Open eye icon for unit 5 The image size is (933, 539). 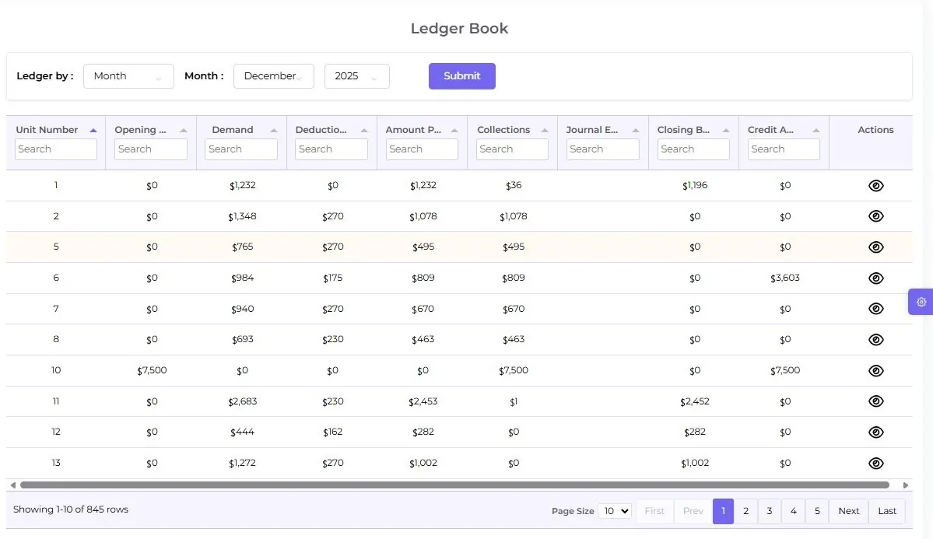coord(875,247)
